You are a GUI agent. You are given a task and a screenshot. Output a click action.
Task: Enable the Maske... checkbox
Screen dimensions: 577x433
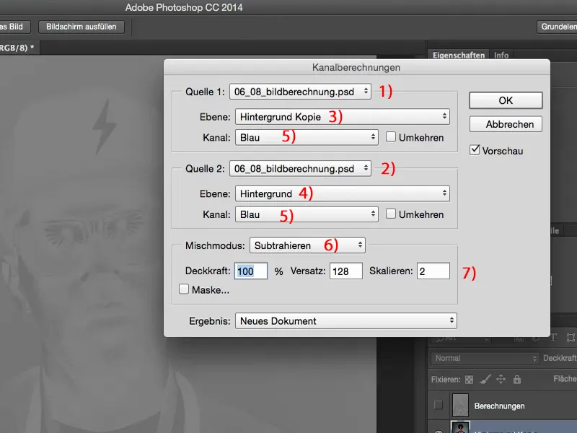pos(184,289)
